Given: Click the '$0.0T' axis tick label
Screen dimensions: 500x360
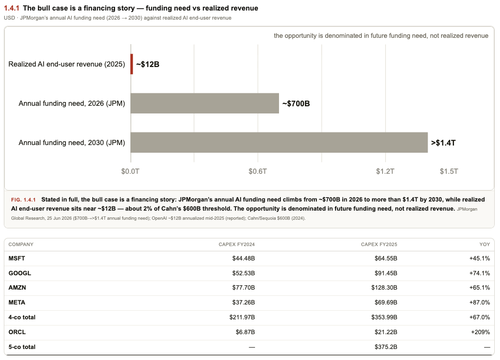Looking at the screenshot, I should point(130,171).
